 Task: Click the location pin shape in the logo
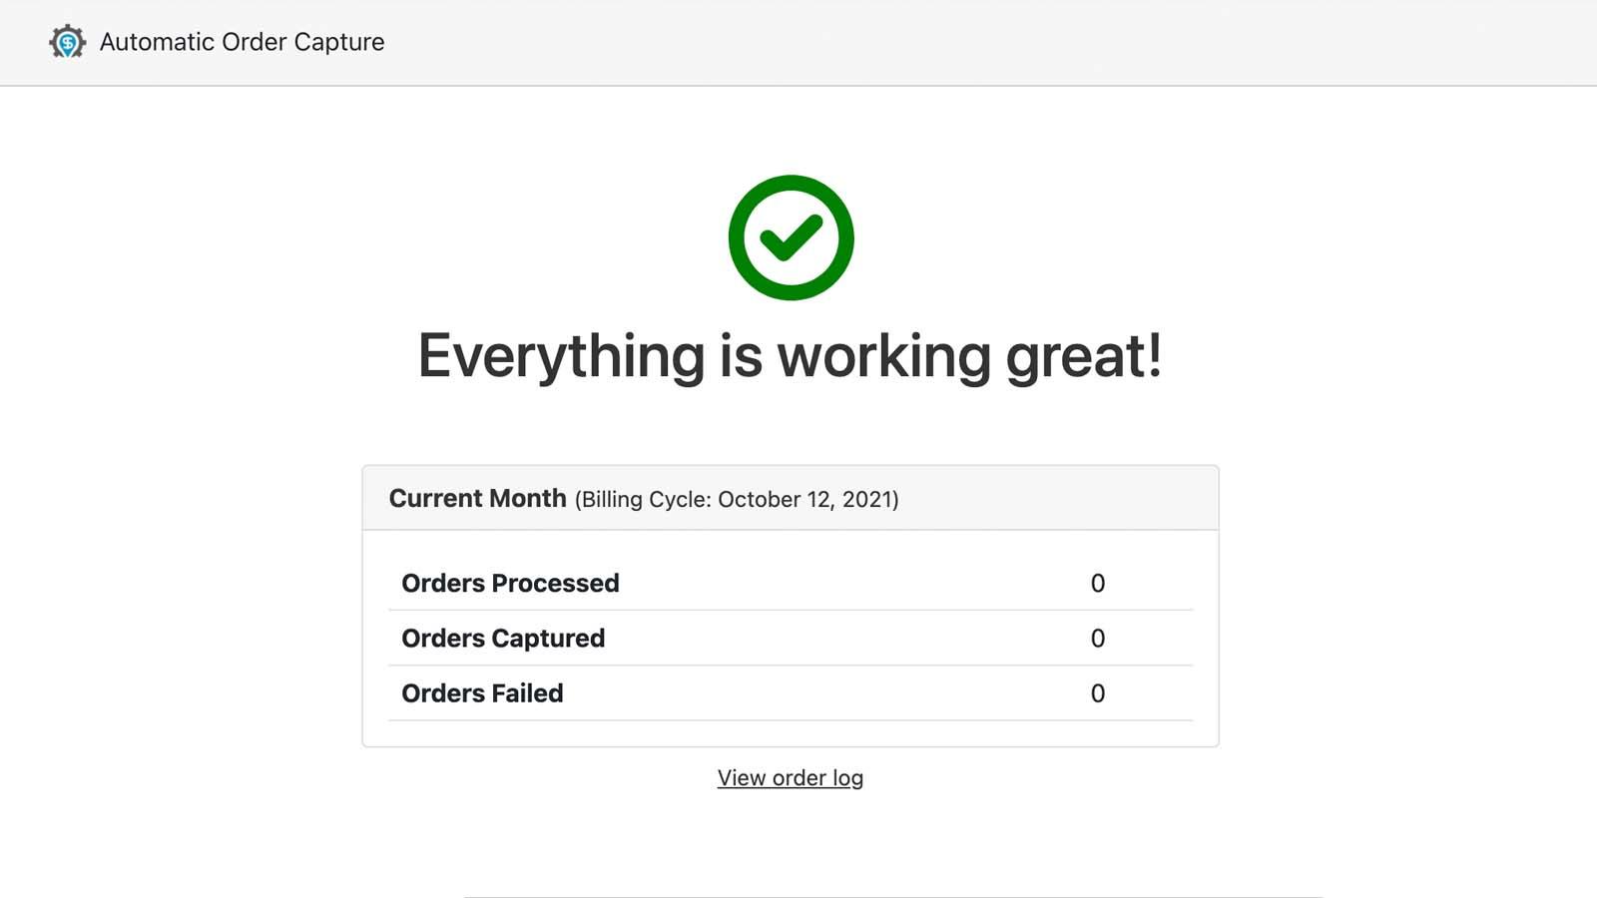point(70,48)
